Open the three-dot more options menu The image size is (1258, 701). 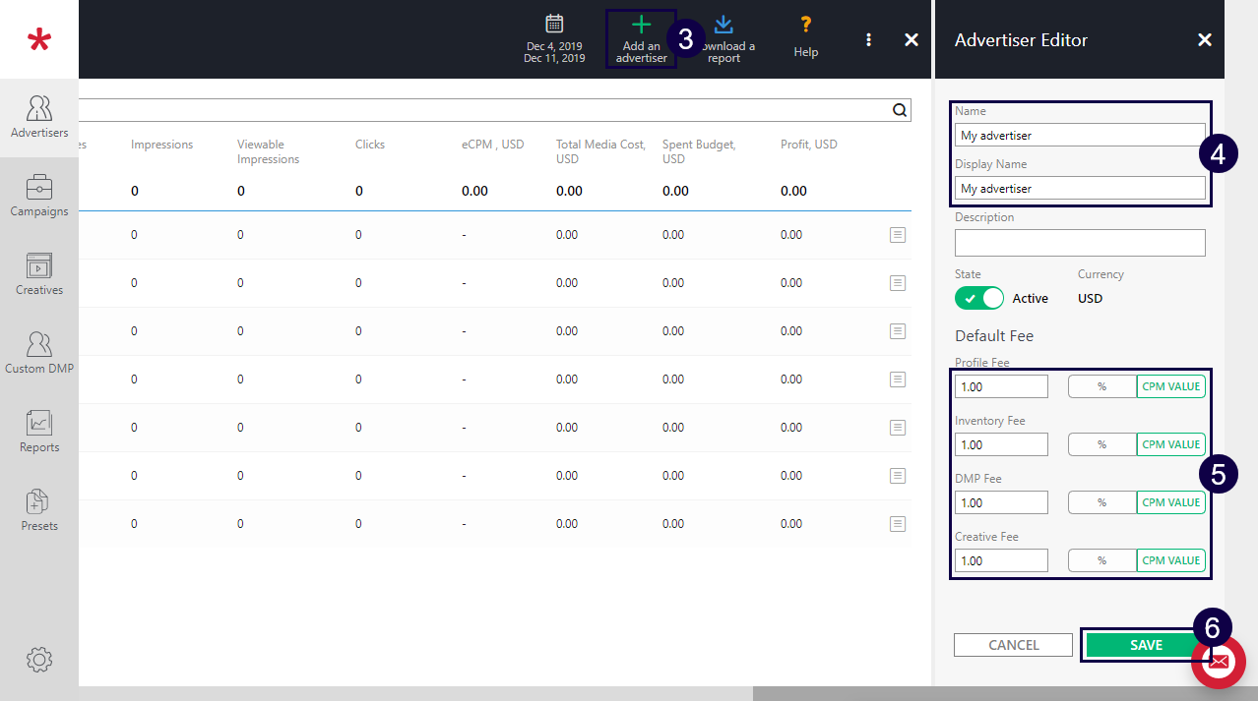click(868, 39)
